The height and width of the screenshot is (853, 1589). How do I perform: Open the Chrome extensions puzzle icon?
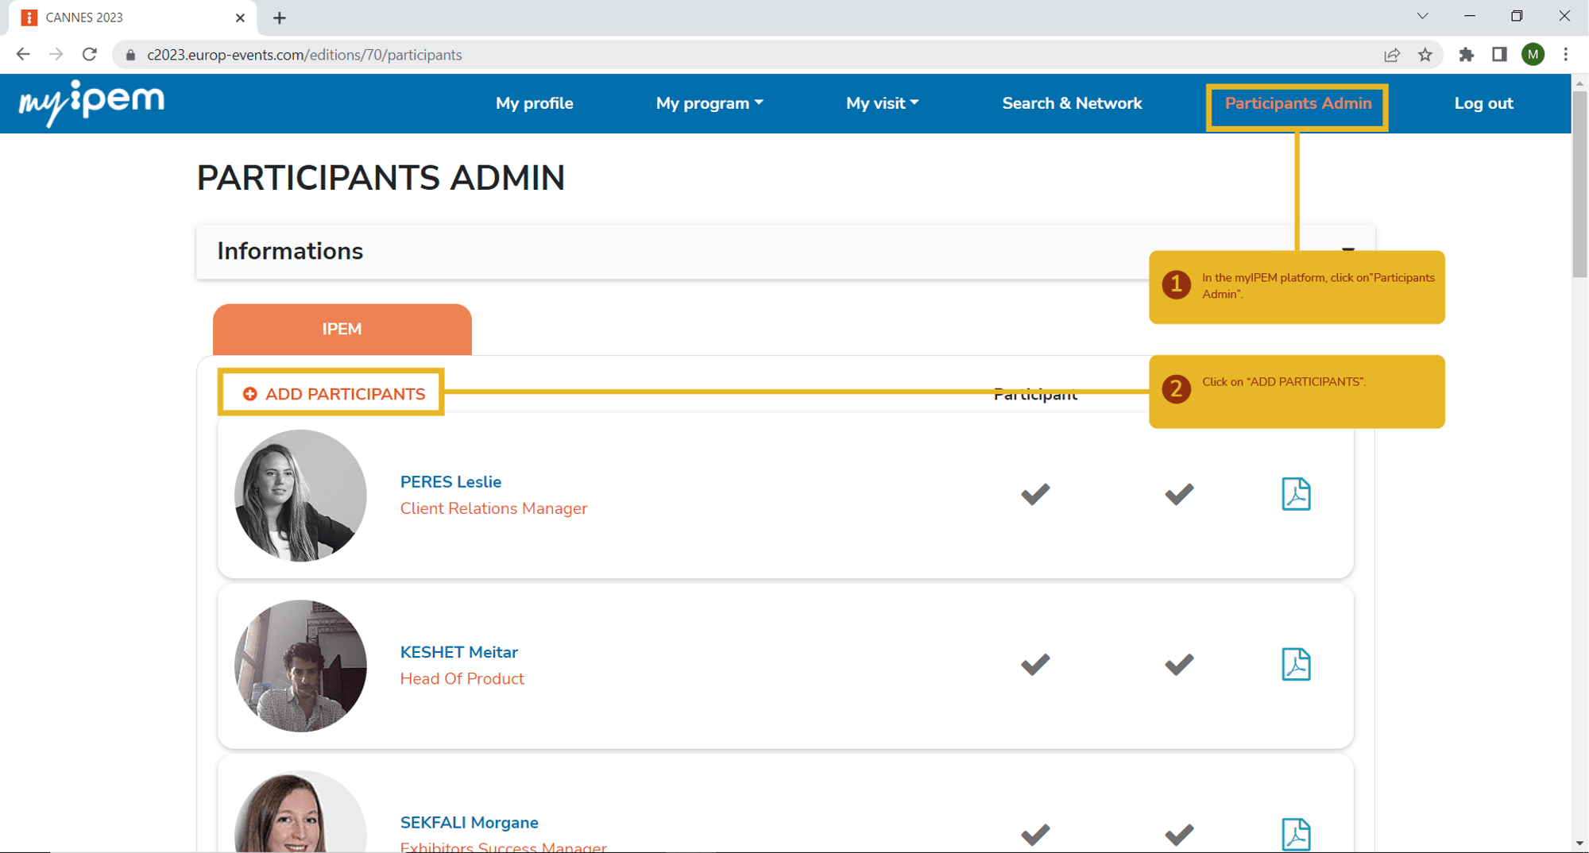pyautogui.click(x=1467, y=55)
